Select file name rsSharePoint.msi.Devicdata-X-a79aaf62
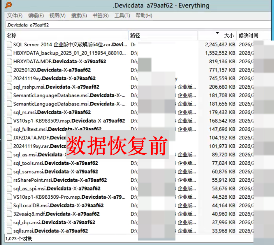The image size is (274, 245). (60, 180)
